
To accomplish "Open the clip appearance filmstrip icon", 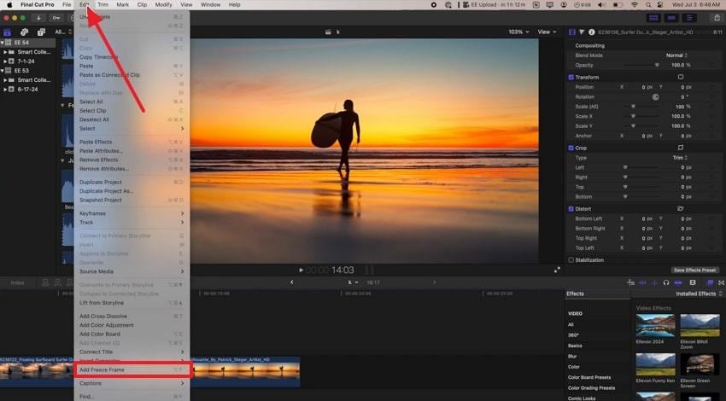I will pos(693,282).
